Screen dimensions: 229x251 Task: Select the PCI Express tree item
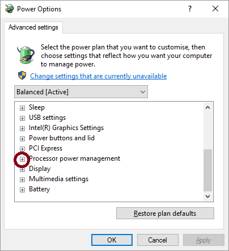click(x=45, y=148)
